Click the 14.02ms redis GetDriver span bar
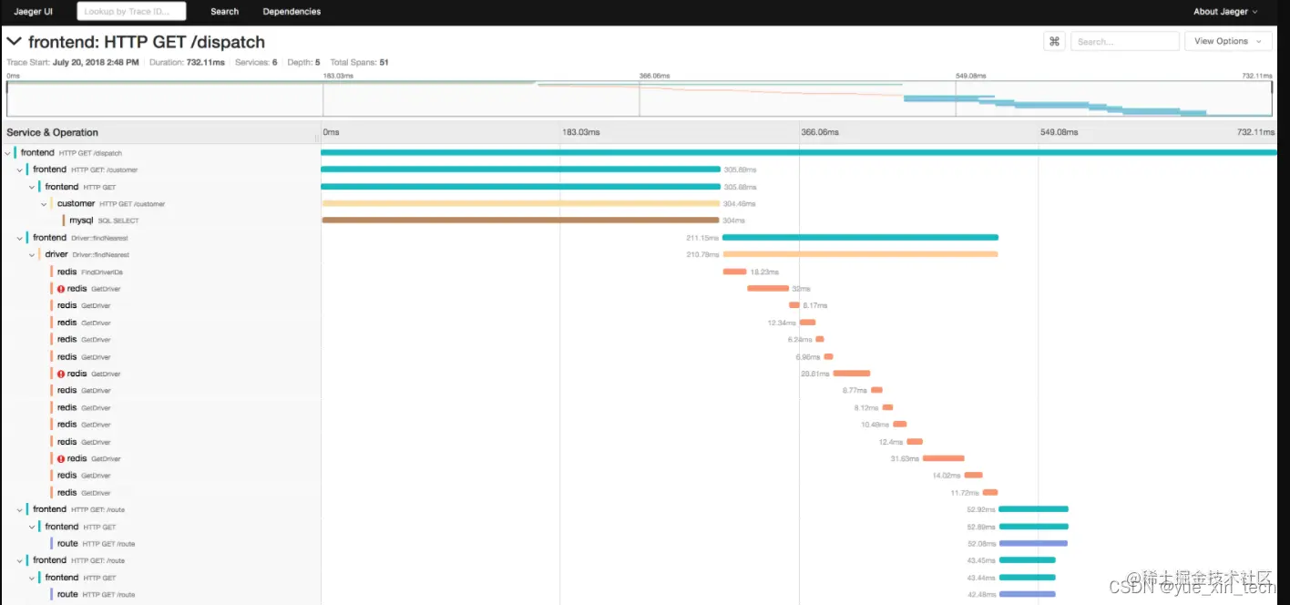1290x605 pixels. 974,476
